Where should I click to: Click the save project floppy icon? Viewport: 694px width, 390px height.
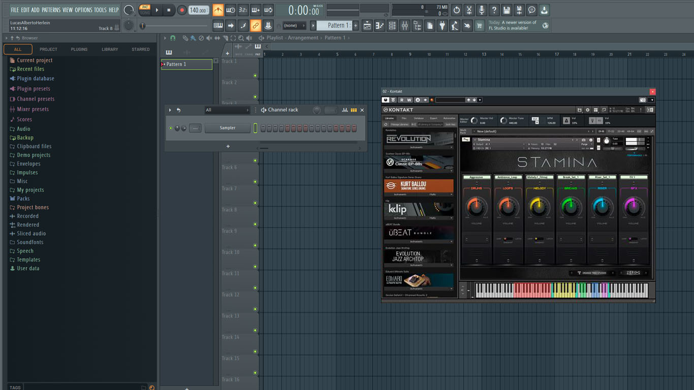coord(507,10)
